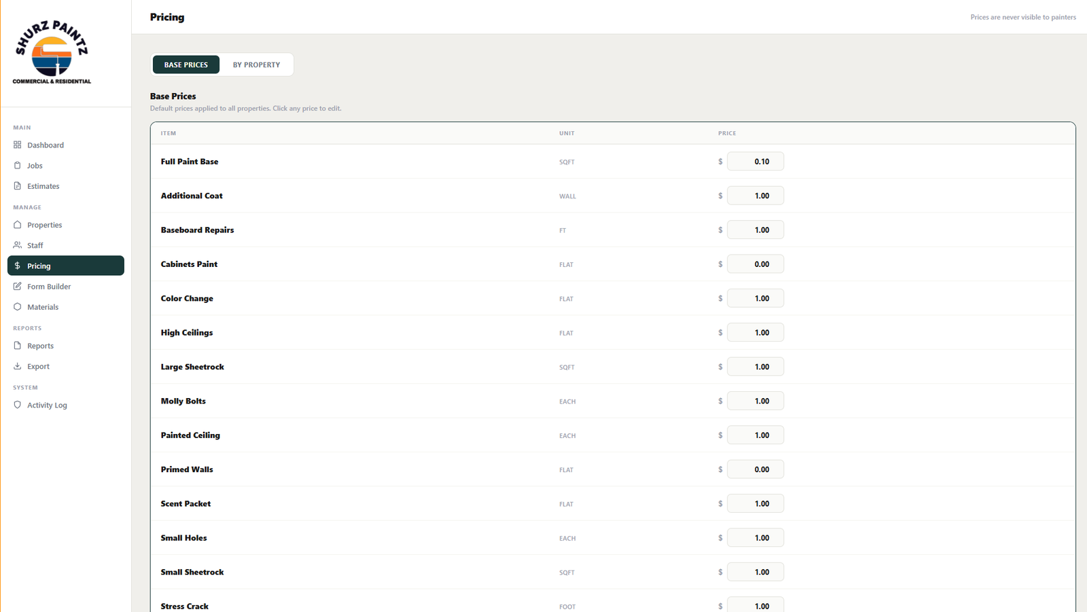
Task: Click the 'Small Holes' item name
Action: (x=183, y=538)
